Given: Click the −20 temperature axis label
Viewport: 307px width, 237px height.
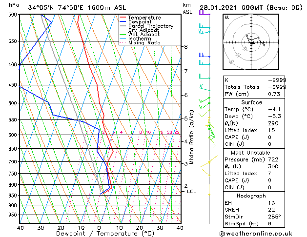Looking at the screenshot, I should [59, 228].
